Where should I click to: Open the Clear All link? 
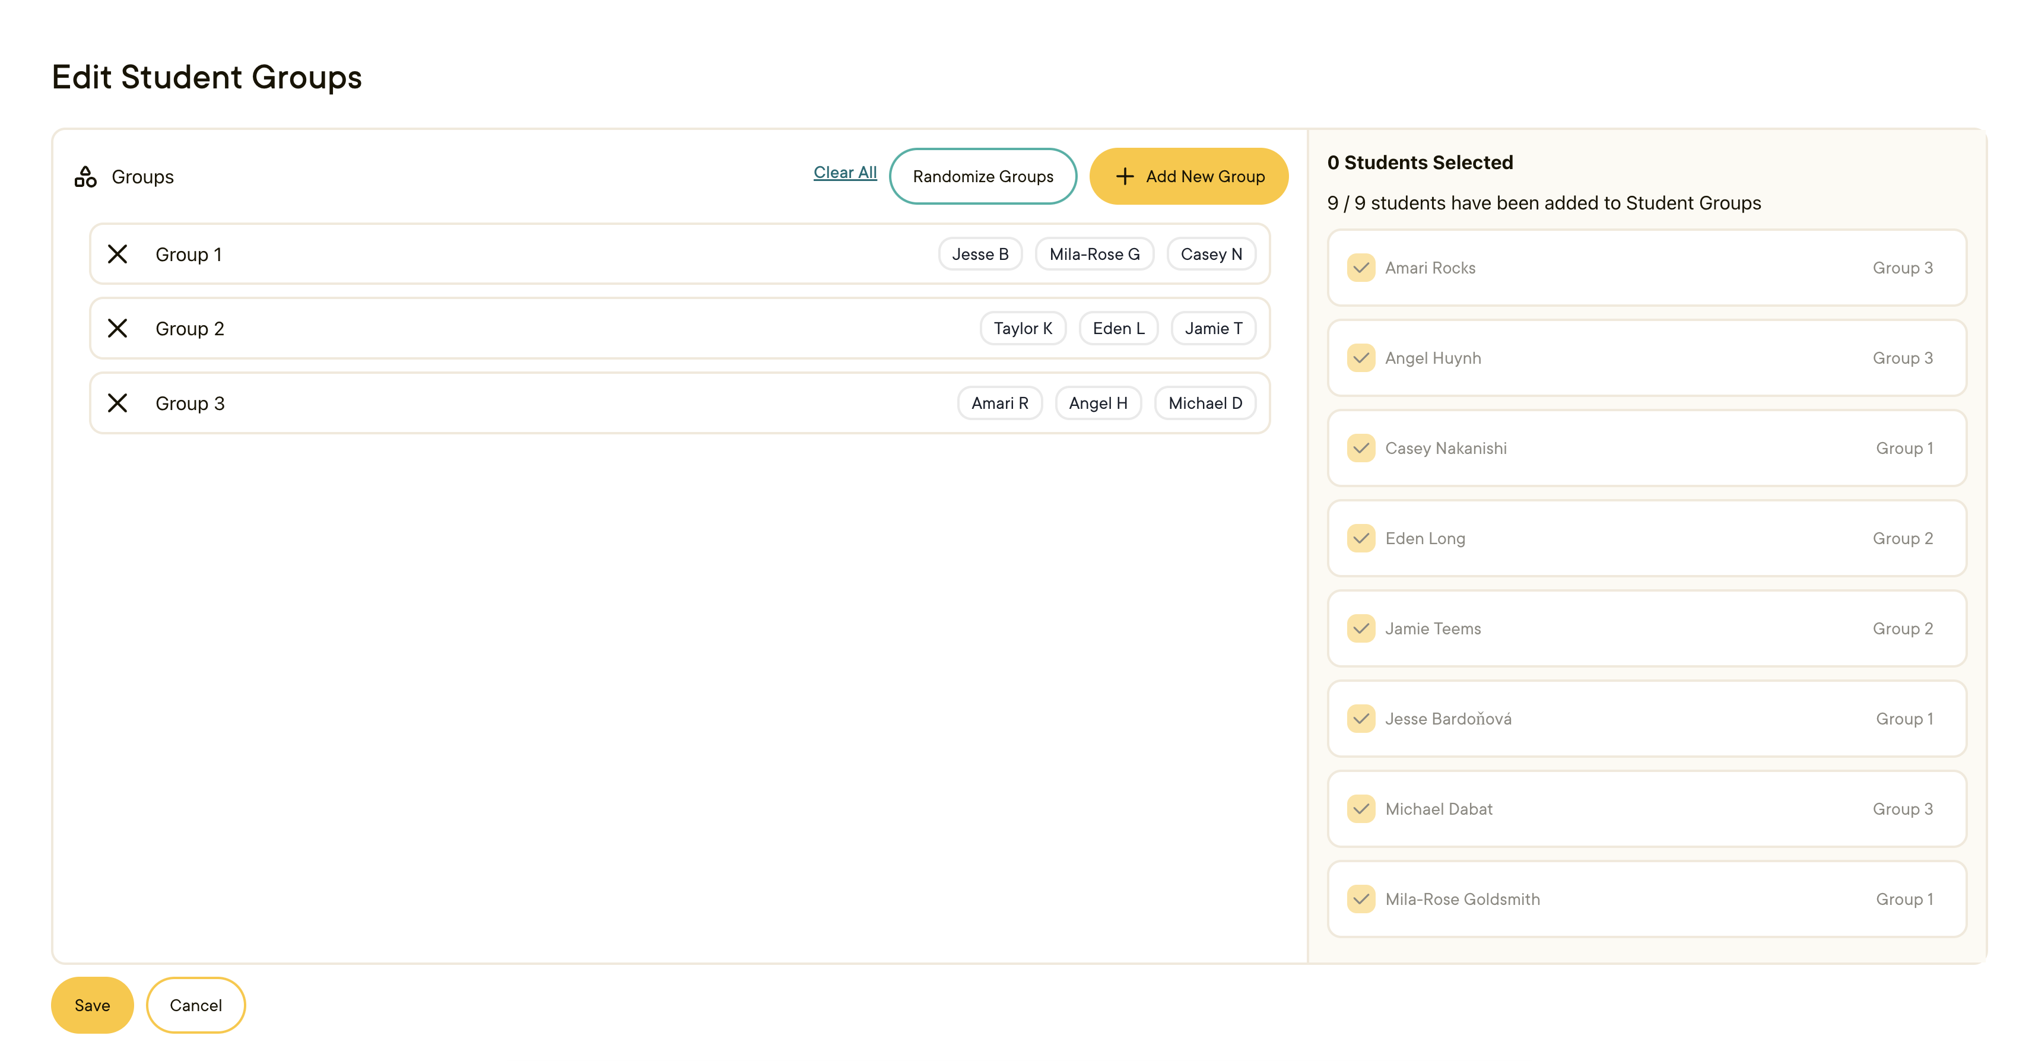tap(844, 172)
